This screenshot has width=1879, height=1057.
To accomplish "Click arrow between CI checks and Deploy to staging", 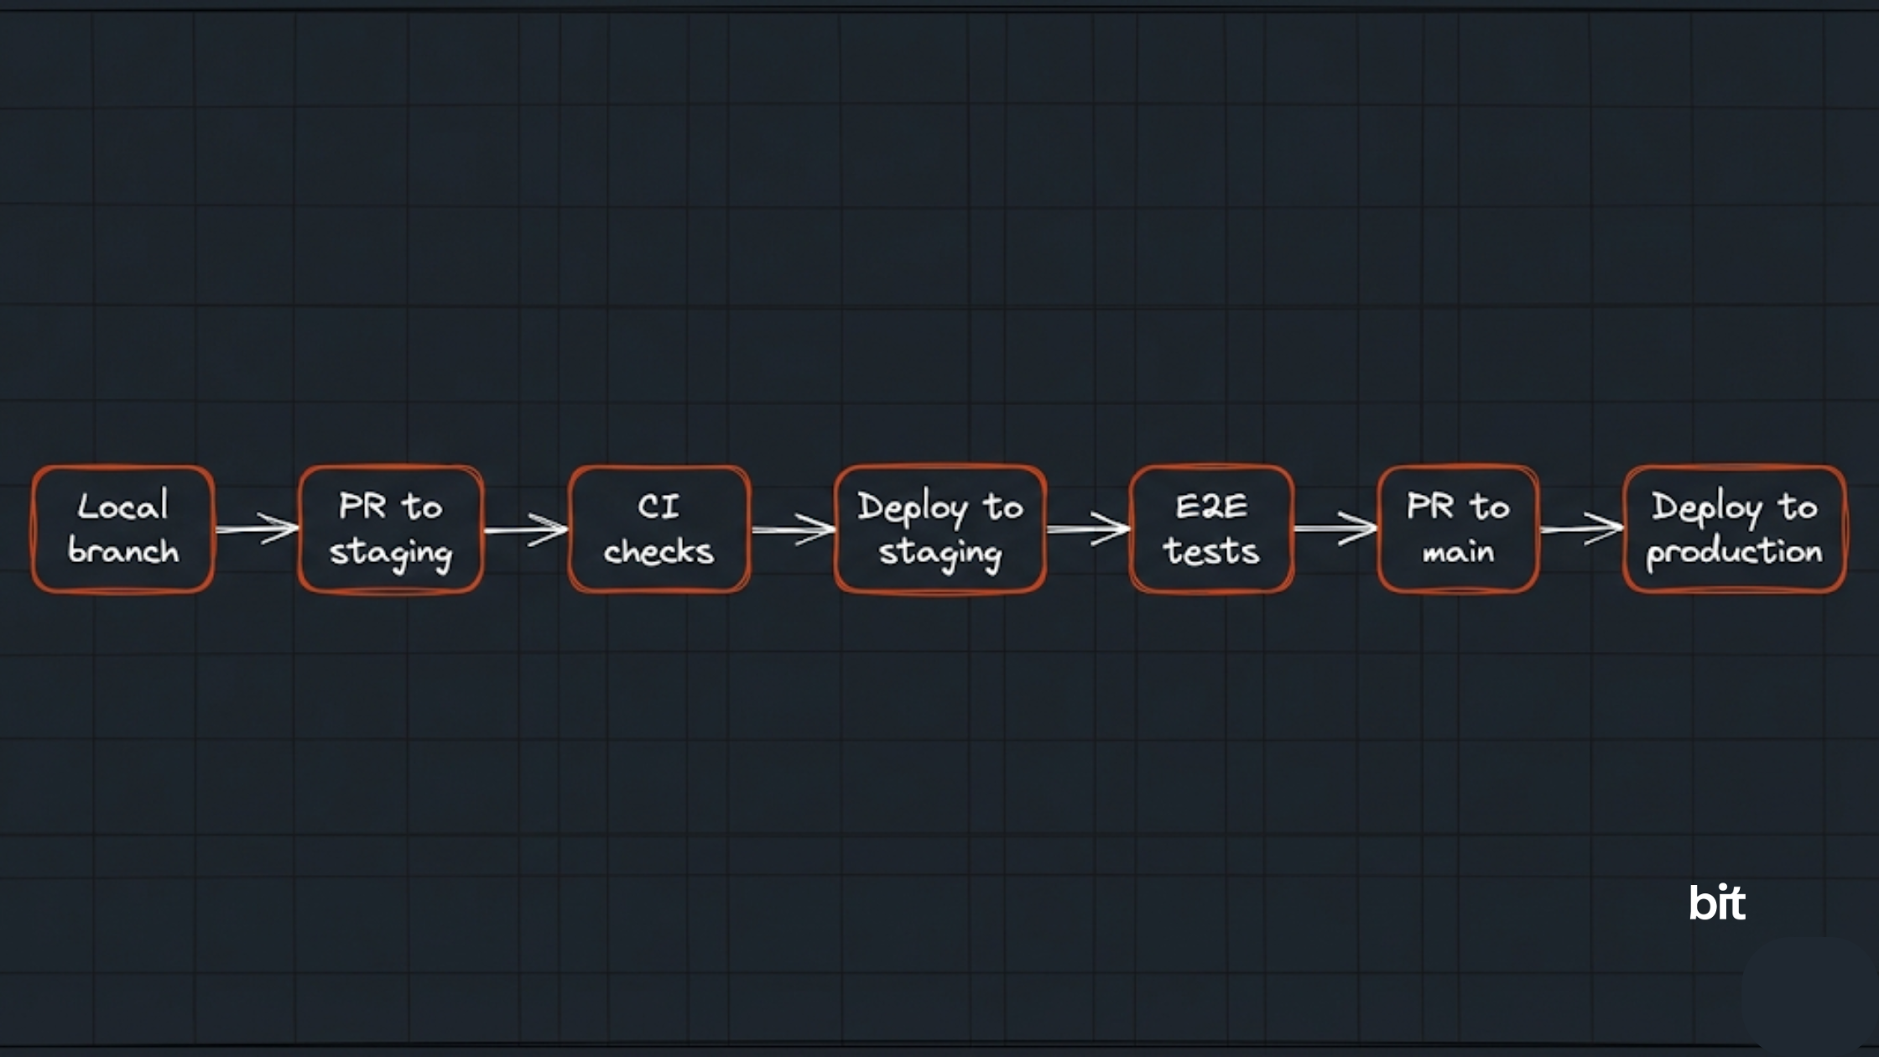I will pyautogui.click(x=793, y=529).
